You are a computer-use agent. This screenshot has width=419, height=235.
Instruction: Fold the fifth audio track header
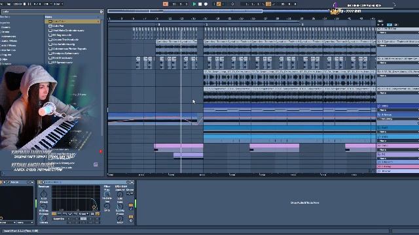379,89
